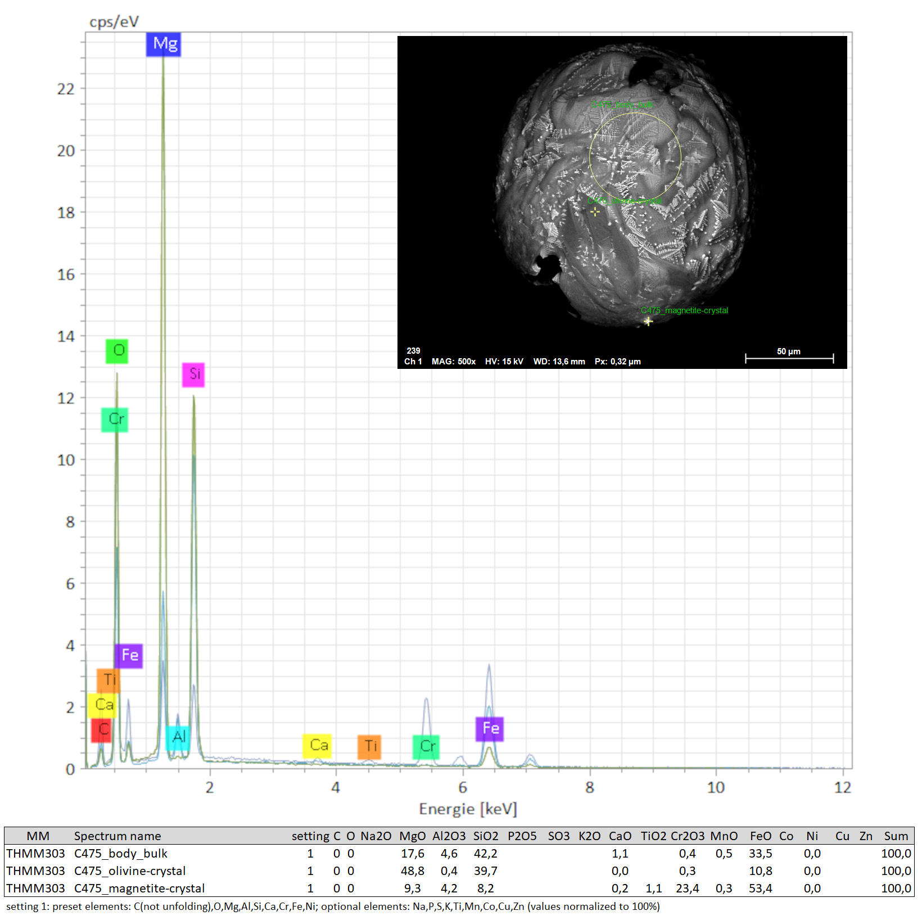This screenshot has height=920, width=922.
Task: Click the C475_magnetite-crystal green text label
Action: click(684, 310)
